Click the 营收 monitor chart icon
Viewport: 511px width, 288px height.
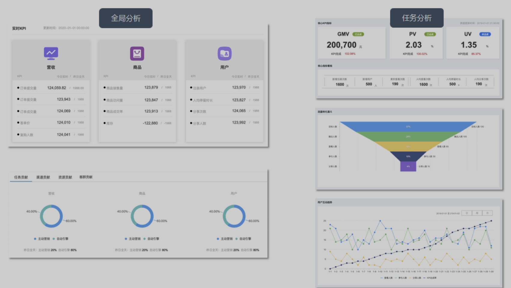click(x=51, y=54)
